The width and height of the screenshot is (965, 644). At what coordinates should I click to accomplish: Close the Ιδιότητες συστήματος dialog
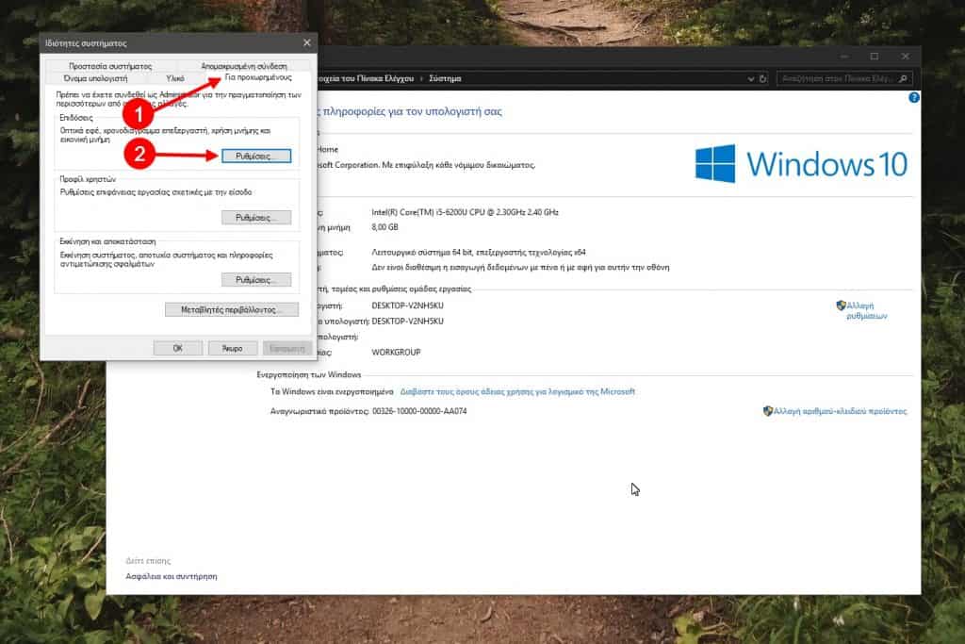tap(306, 43)
